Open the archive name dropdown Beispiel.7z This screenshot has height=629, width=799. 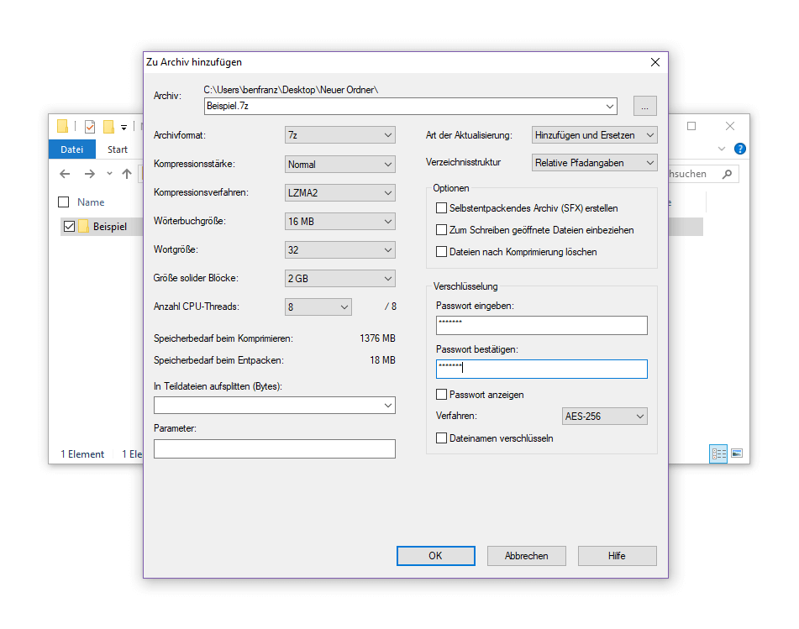click(609, 107)
